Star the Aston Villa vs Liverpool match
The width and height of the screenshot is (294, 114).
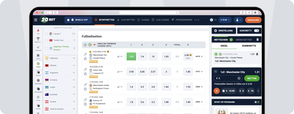85,74
